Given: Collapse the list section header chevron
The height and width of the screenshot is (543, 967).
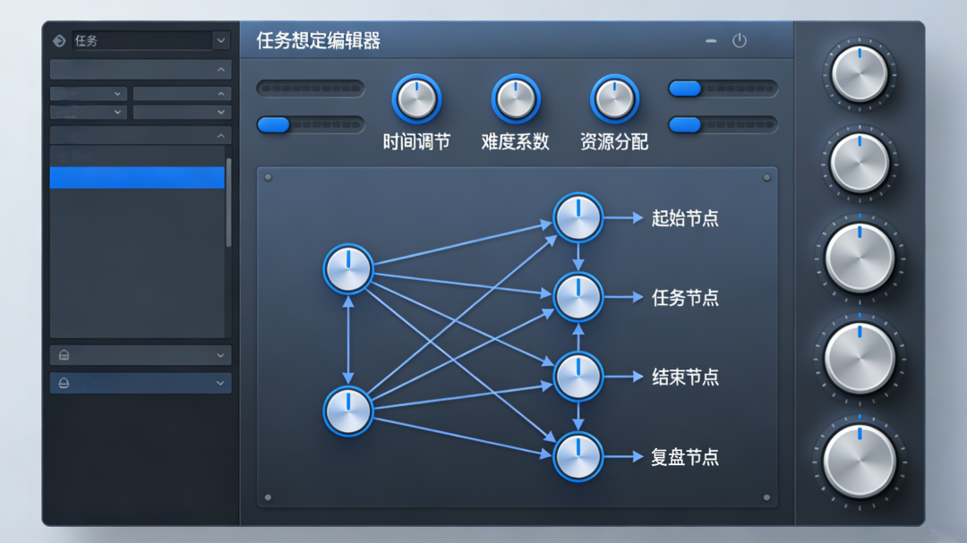Looking at the screenshot, I should pyautogui.click(x=221, y=135).
